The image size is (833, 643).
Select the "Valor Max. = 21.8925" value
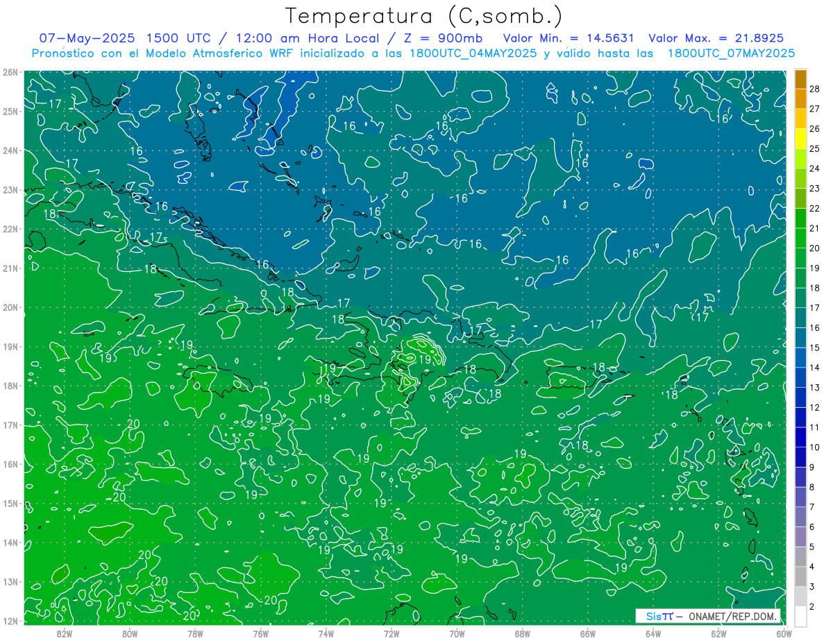click(716, 38)
